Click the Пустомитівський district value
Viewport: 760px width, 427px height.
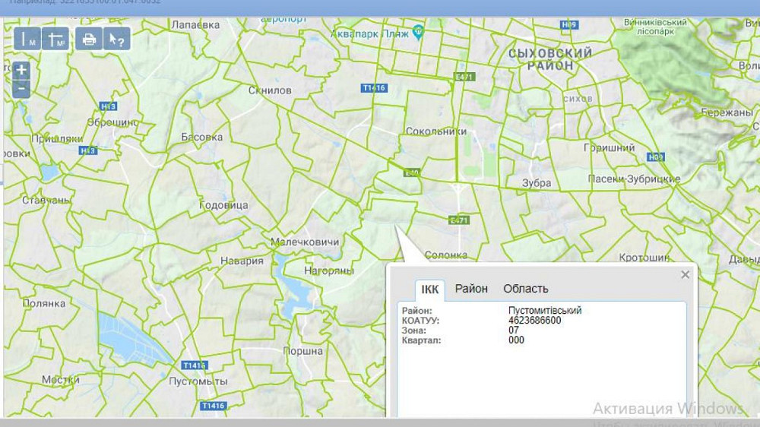tap(545, 311)
